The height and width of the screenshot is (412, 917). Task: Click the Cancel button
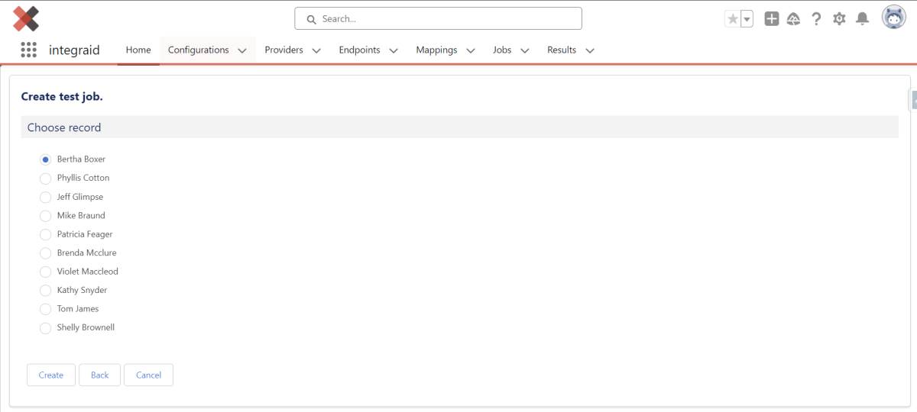tap(148, 375)
